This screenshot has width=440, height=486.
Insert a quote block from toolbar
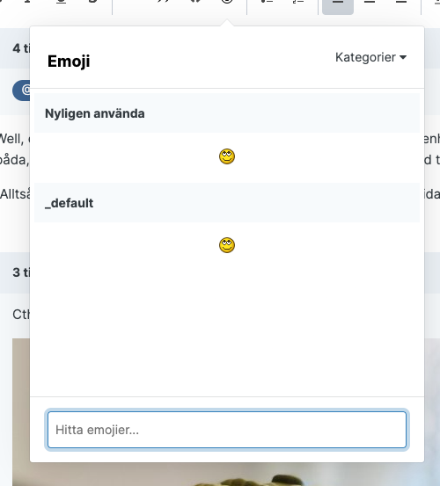[164, 2]
